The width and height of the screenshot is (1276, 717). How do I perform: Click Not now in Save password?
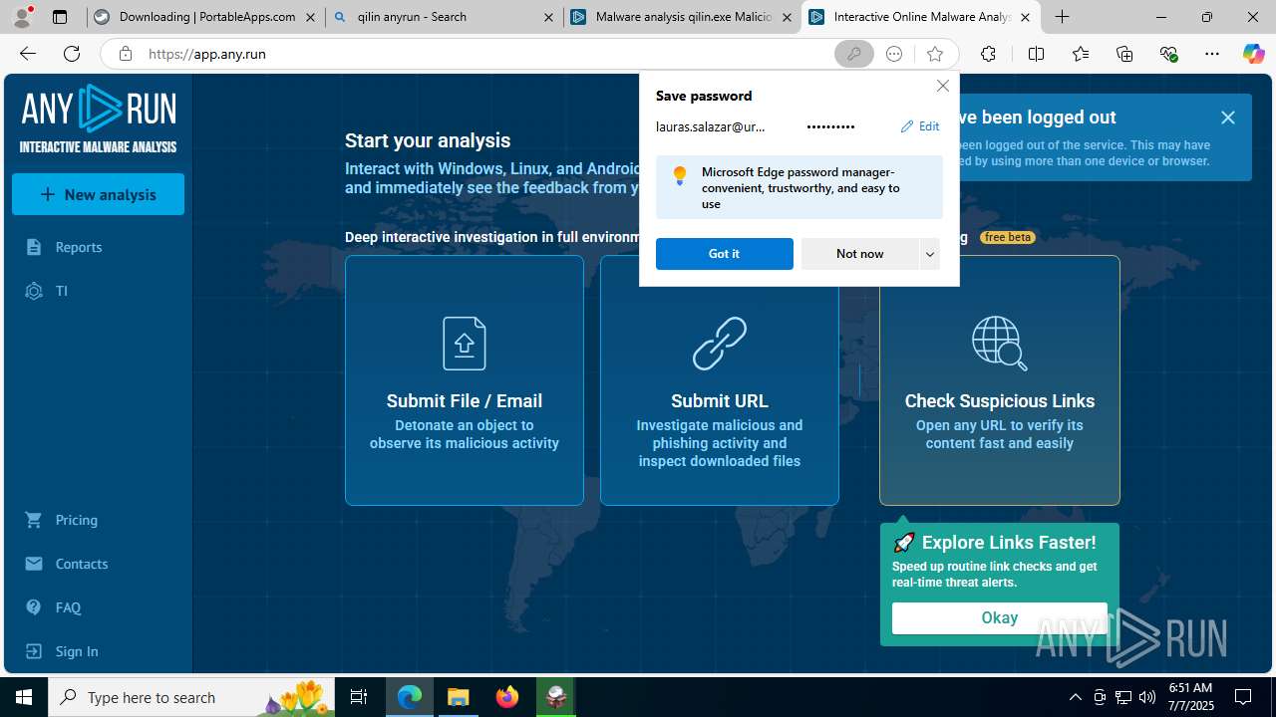[860, 254]
